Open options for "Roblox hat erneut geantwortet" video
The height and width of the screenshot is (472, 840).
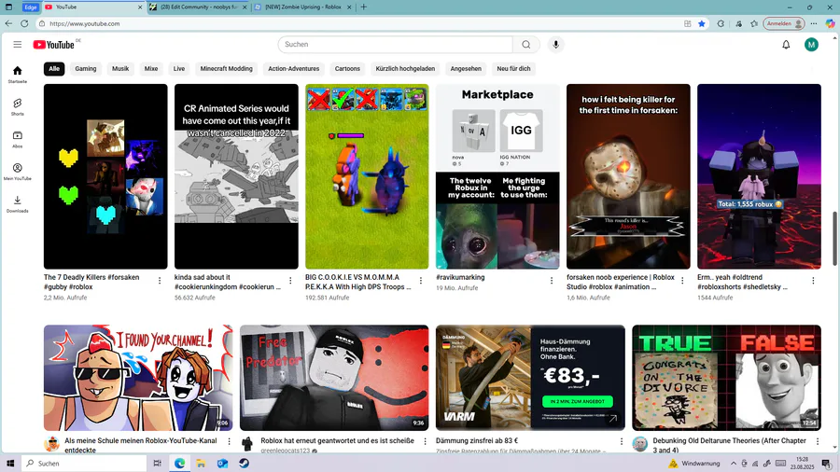coord(425,441)
